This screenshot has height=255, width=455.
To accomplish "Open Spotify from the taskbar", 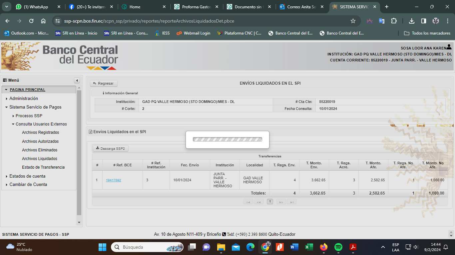I will click(x=338, y=247).
